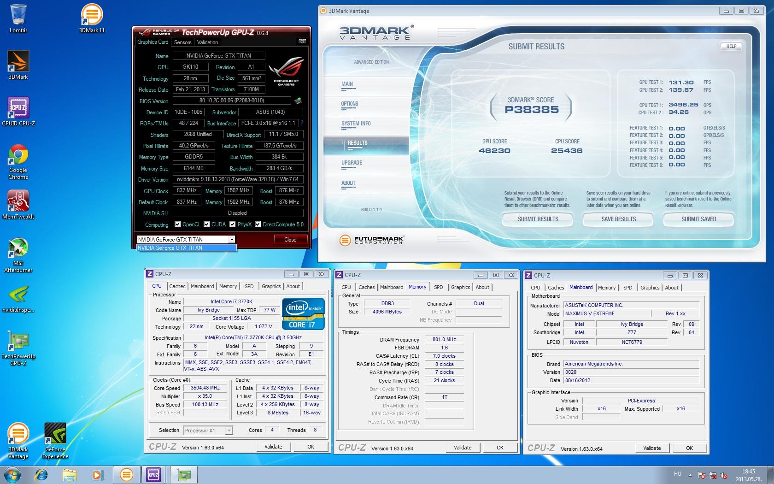Click the GPU-Z screenshot camera icon
The width and height of the screenshot is (774, 484).
coord(302,41)
